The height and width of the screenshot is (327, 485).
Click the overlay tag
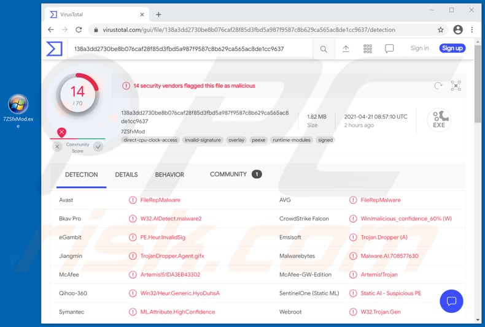(236, 140)
